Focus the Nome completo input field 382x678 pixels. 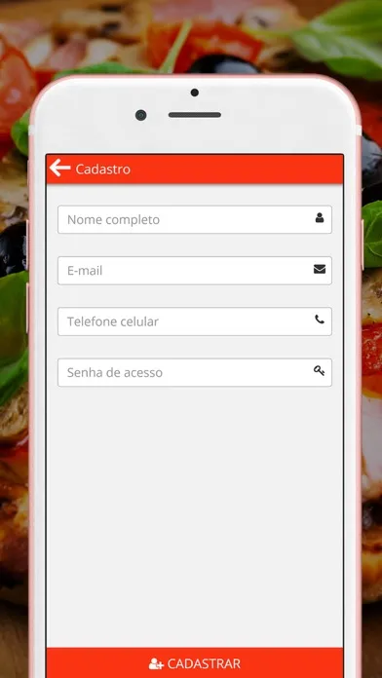point(195,219)
